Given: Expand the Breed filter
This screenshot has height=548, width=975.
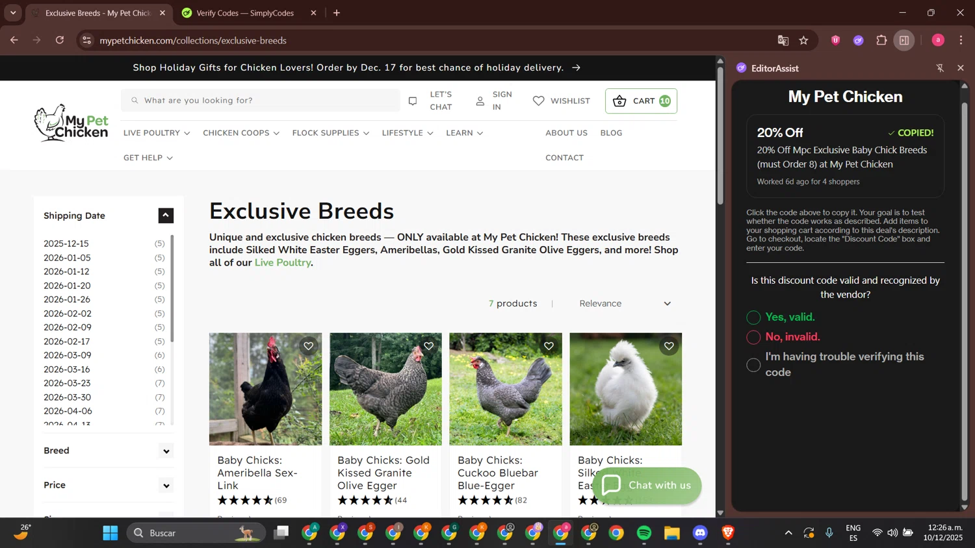Looking at the screenshot, I should pos(166,451).
